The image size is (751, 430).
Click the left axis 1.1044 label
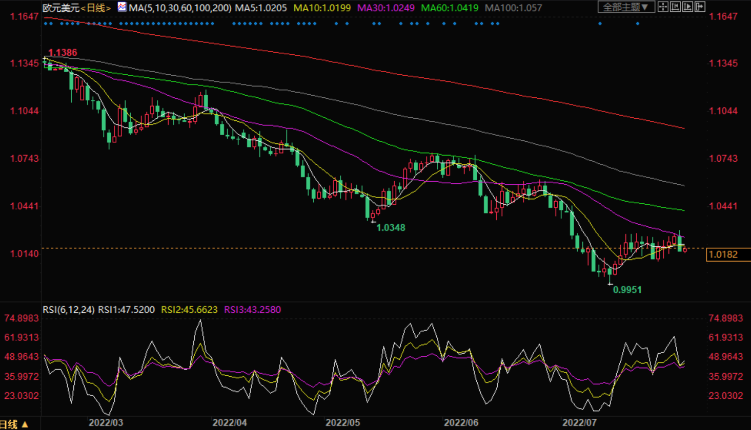pyautogui.click(x=25, y=111)
